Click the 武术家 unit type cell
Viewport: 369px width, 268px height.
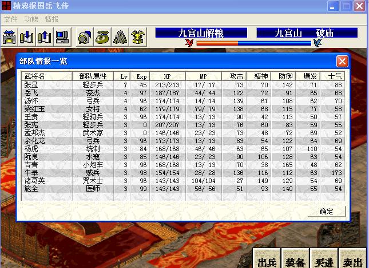(x=93, y=133)
